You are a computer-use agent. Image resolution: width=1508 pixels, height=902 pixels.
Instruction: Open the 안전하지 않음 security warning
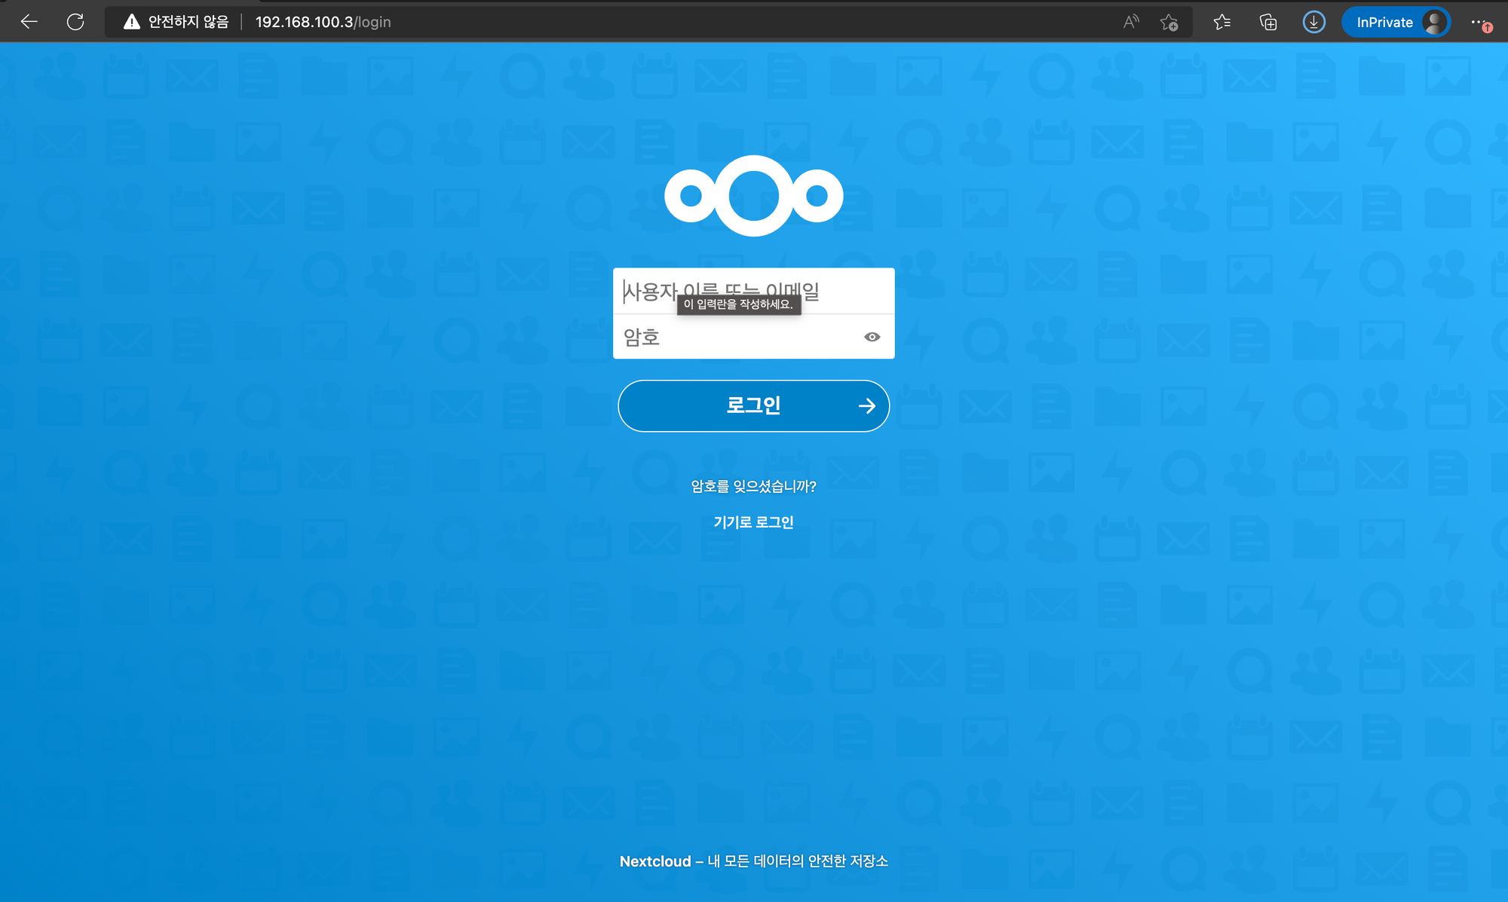coord(176,22)
